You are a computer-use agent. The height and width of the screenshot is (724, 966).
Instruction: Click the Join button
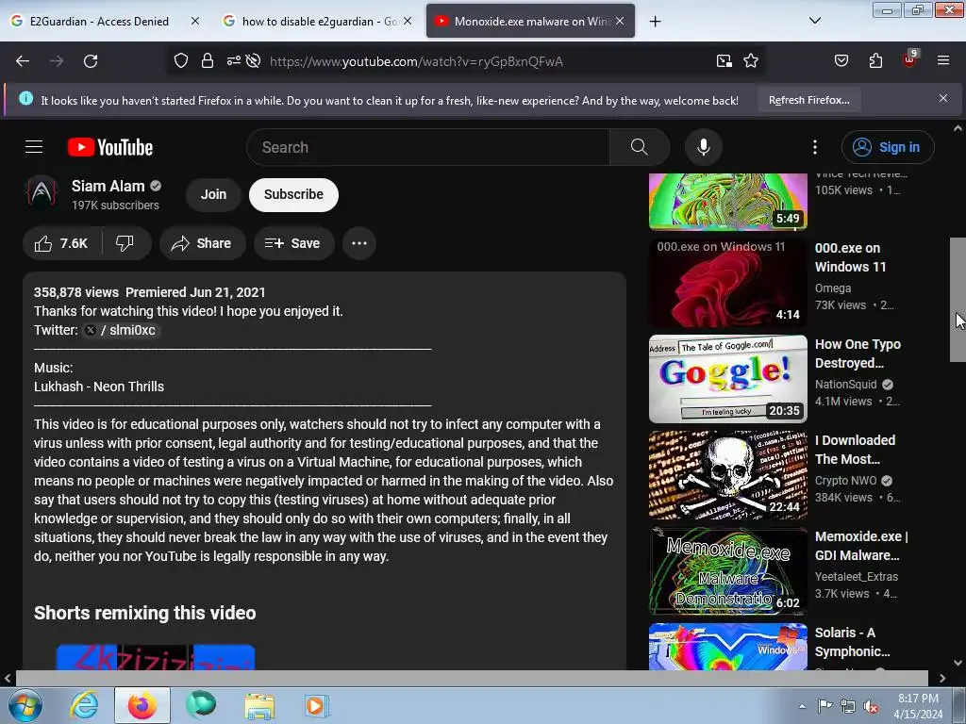click(x=213, y=194)
